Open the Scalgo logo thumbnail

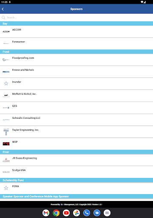click(x=6, y=172)
